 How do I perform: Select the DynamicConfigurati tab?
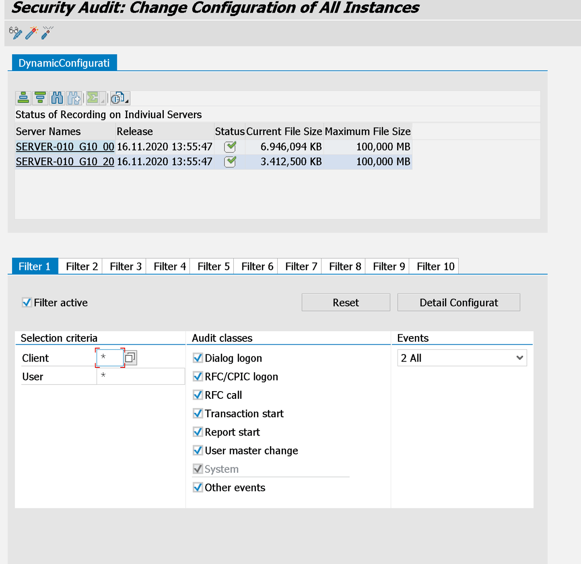63,62
